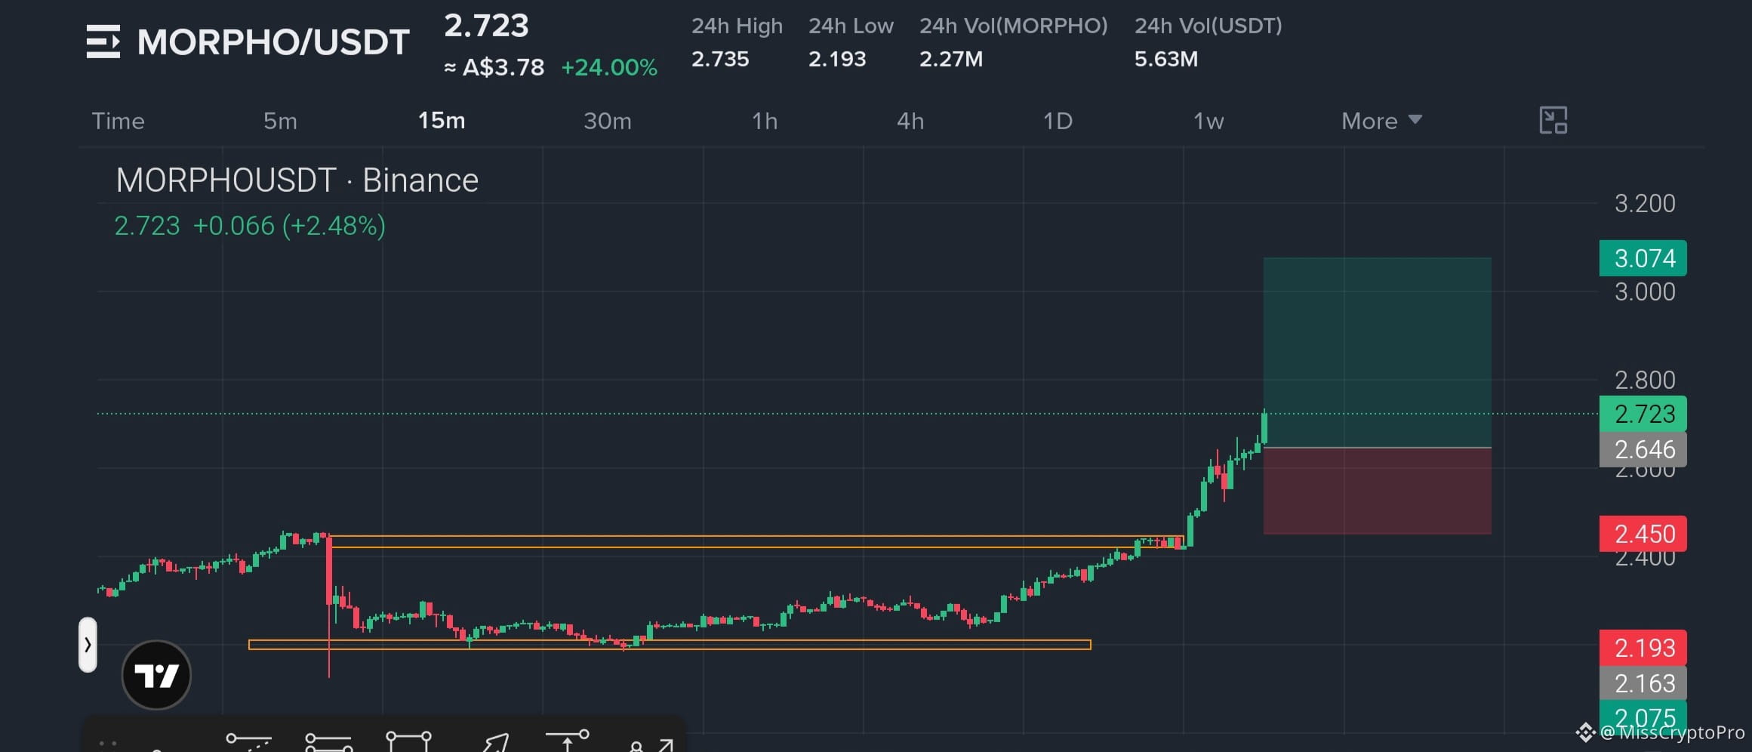1752x752 pixels.
Task: Expand the side panel arrow handle
Action: (x=88, y=645)
